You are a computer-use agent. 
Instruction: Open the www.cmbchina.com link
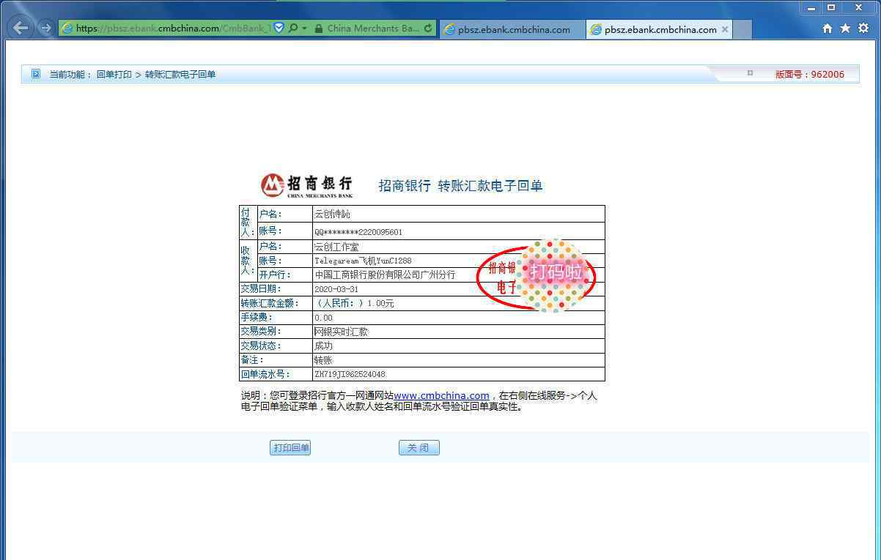click(x=441, y=395)
